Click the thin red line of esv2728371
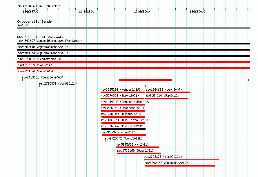 tap(93, 86)
